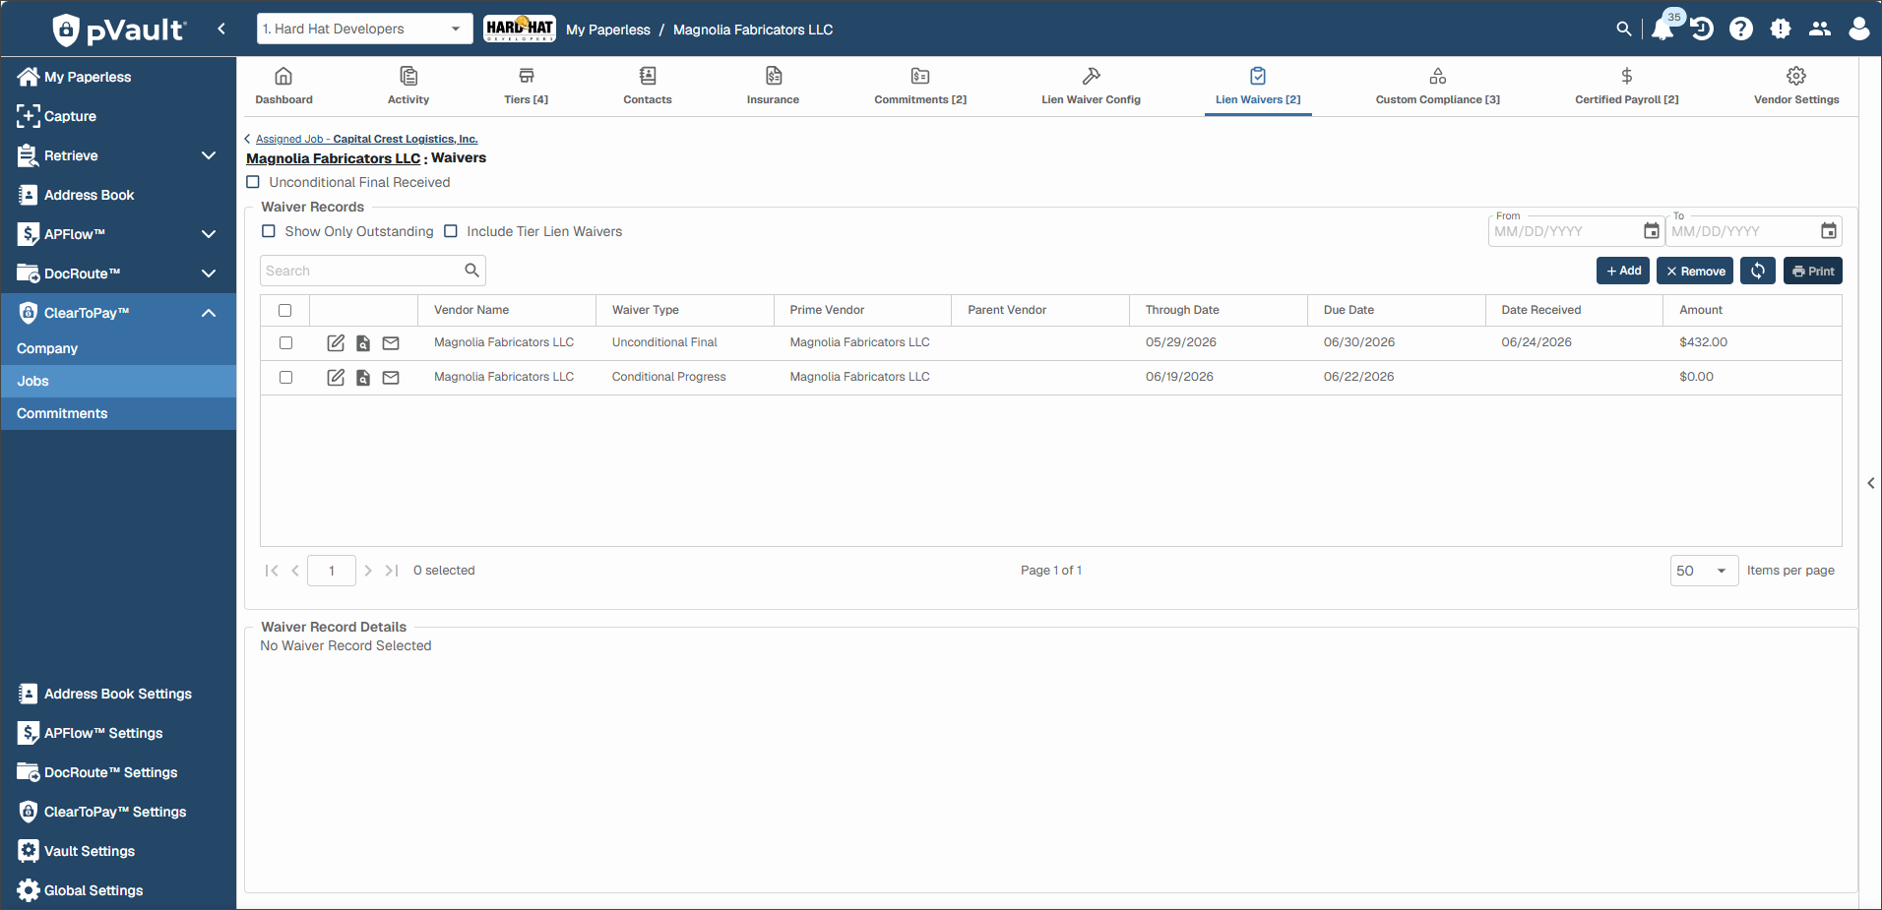Open Address Book in the sidebar
Image resolution: width=1882 pixels, height=910 pixels.
point(89,195)
